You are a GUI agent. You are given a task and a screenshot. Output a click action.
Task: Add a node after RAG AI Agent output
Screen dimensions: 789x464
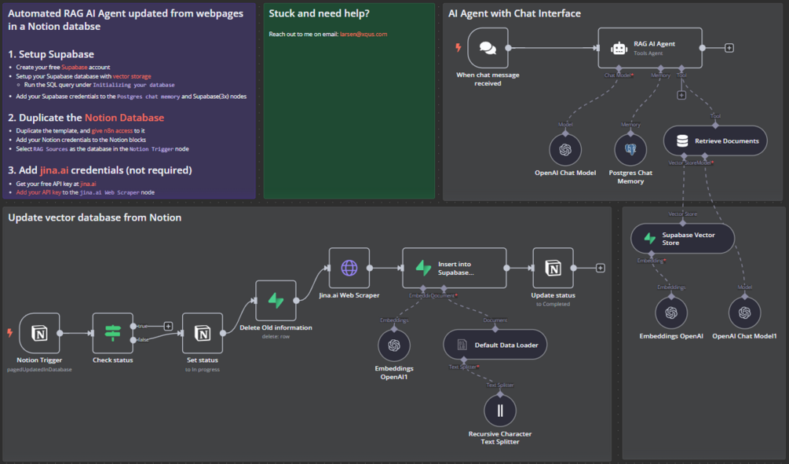coord(729,48)
